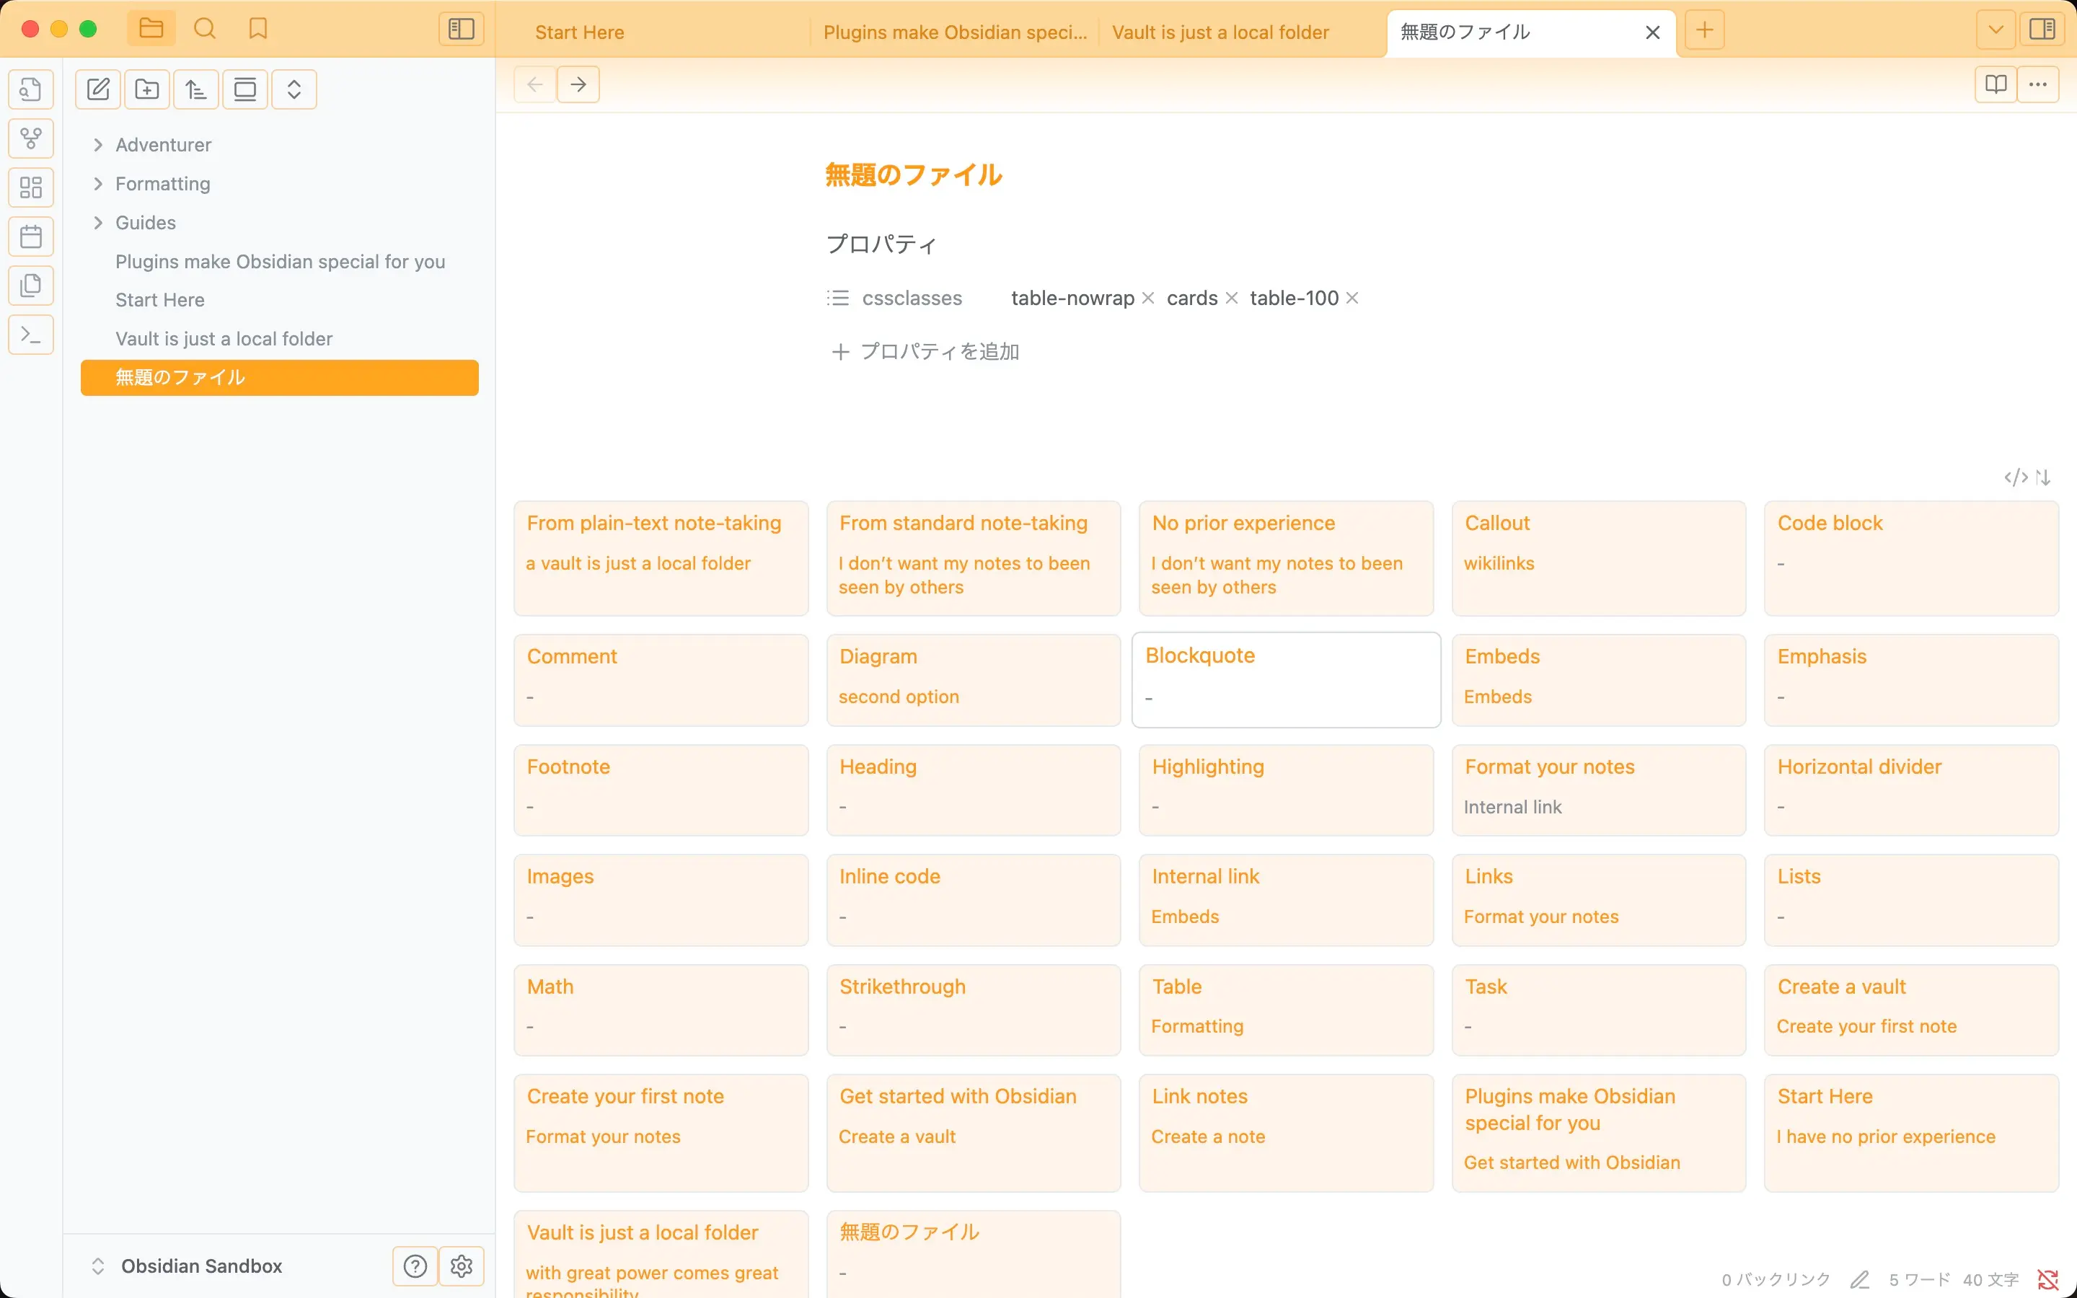The image size is (2077, 1298).
Task: Toggle left sidebar visibility
Action: [461, 29]
